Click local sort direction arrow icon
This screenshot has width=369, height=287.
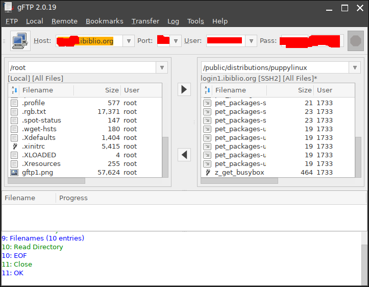(14, 90)
